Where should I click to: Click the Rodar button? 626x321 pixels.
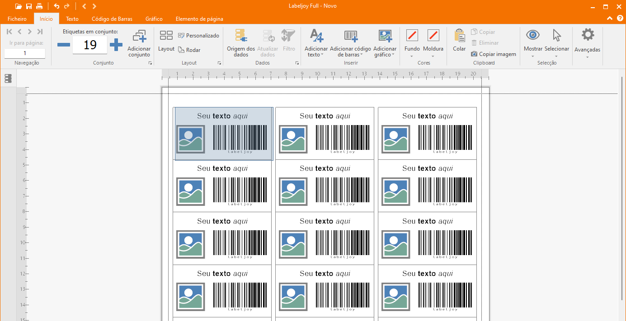pyautogui.click(x=189, y=50)
